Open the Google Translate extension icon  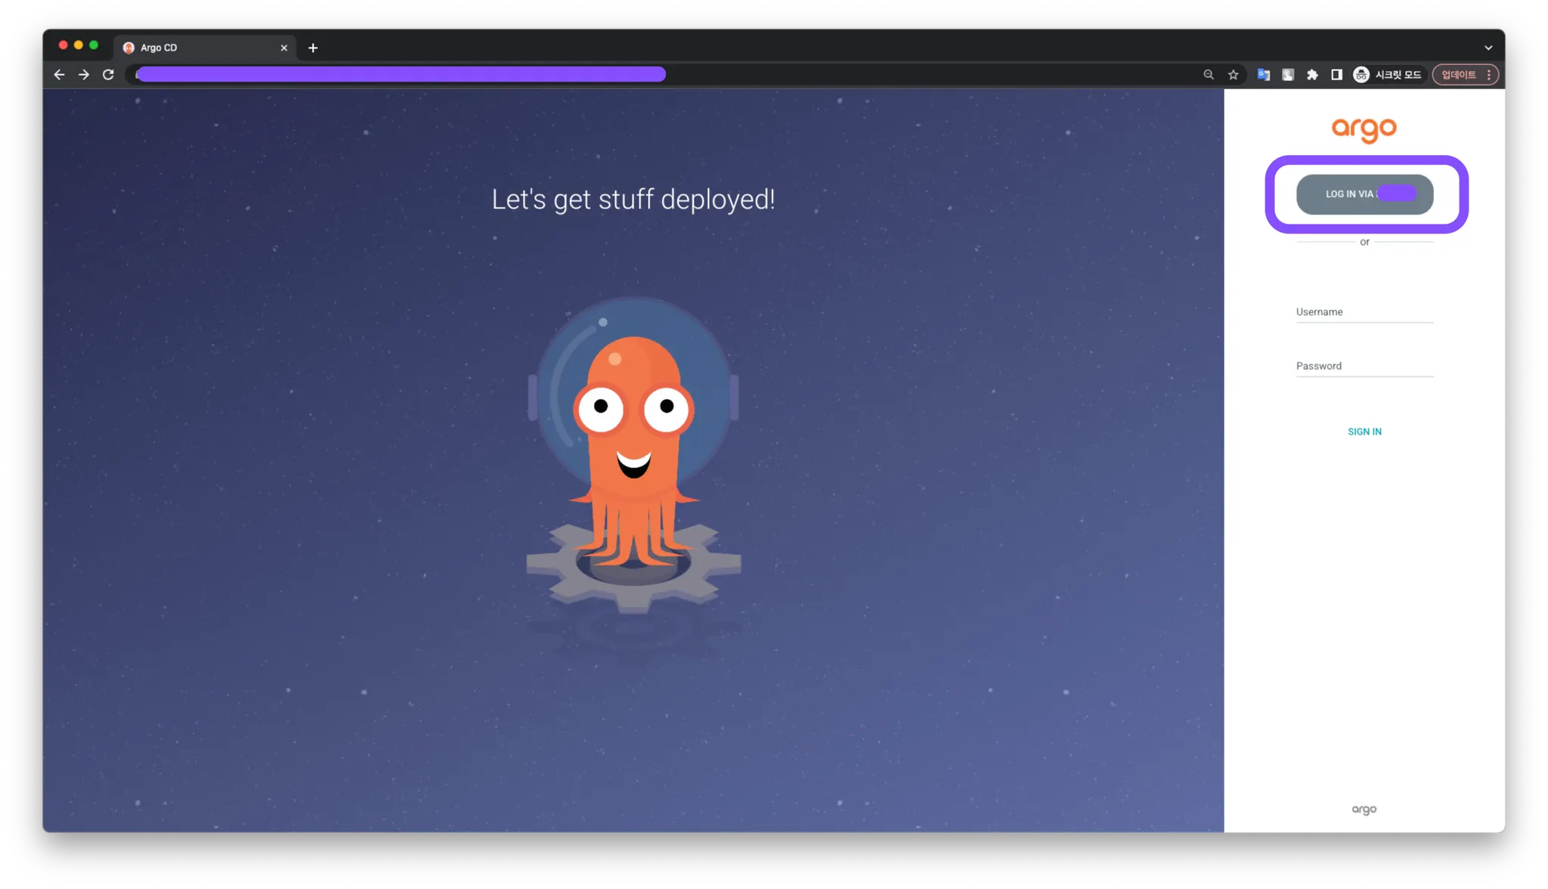1263,74
